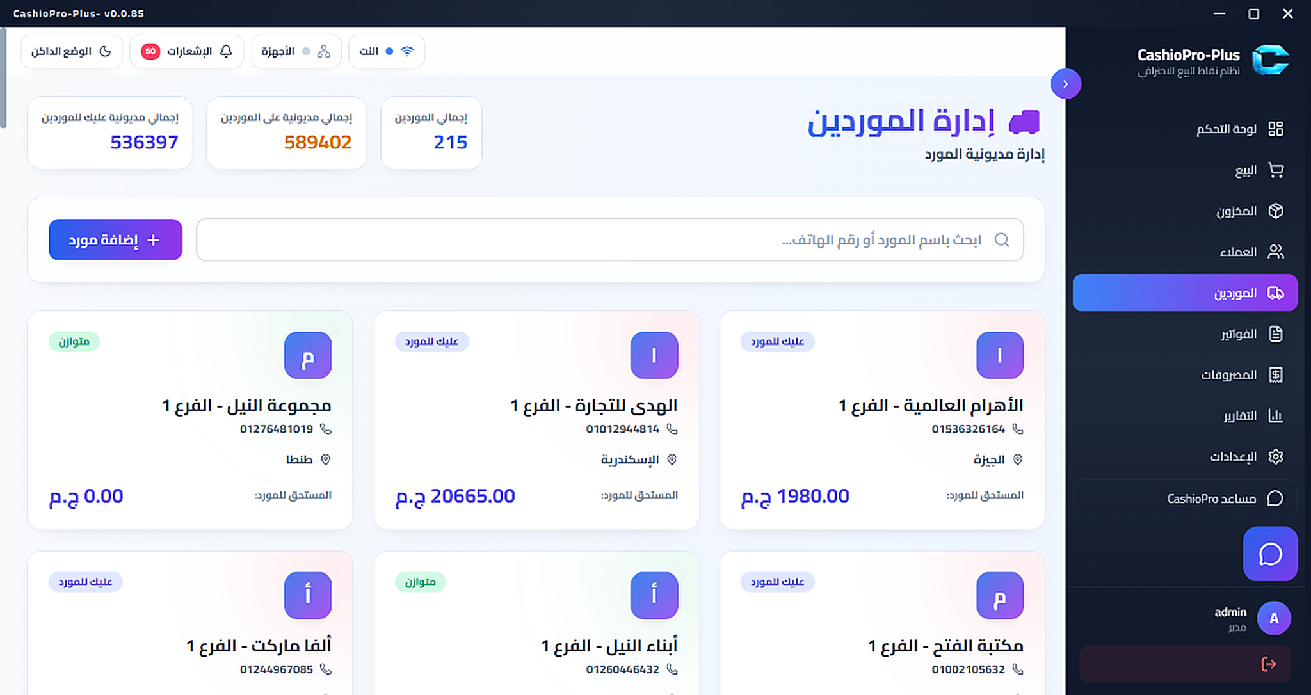Viewport: 1311px width, 695px height.
Task: Open الهدى للتجارة - الفرع 1 supplier name
Action: 593,406
